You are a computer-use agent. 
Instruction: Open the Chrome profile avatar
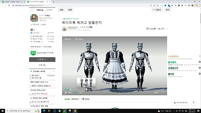pyautogui.click(x=192, y=5)
